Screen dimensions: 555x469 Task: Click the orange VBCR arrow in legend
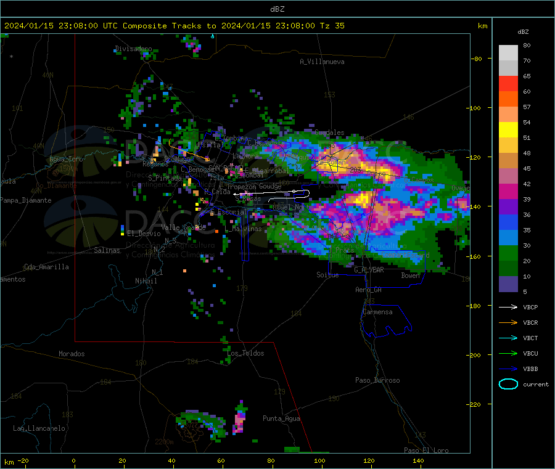508,322
